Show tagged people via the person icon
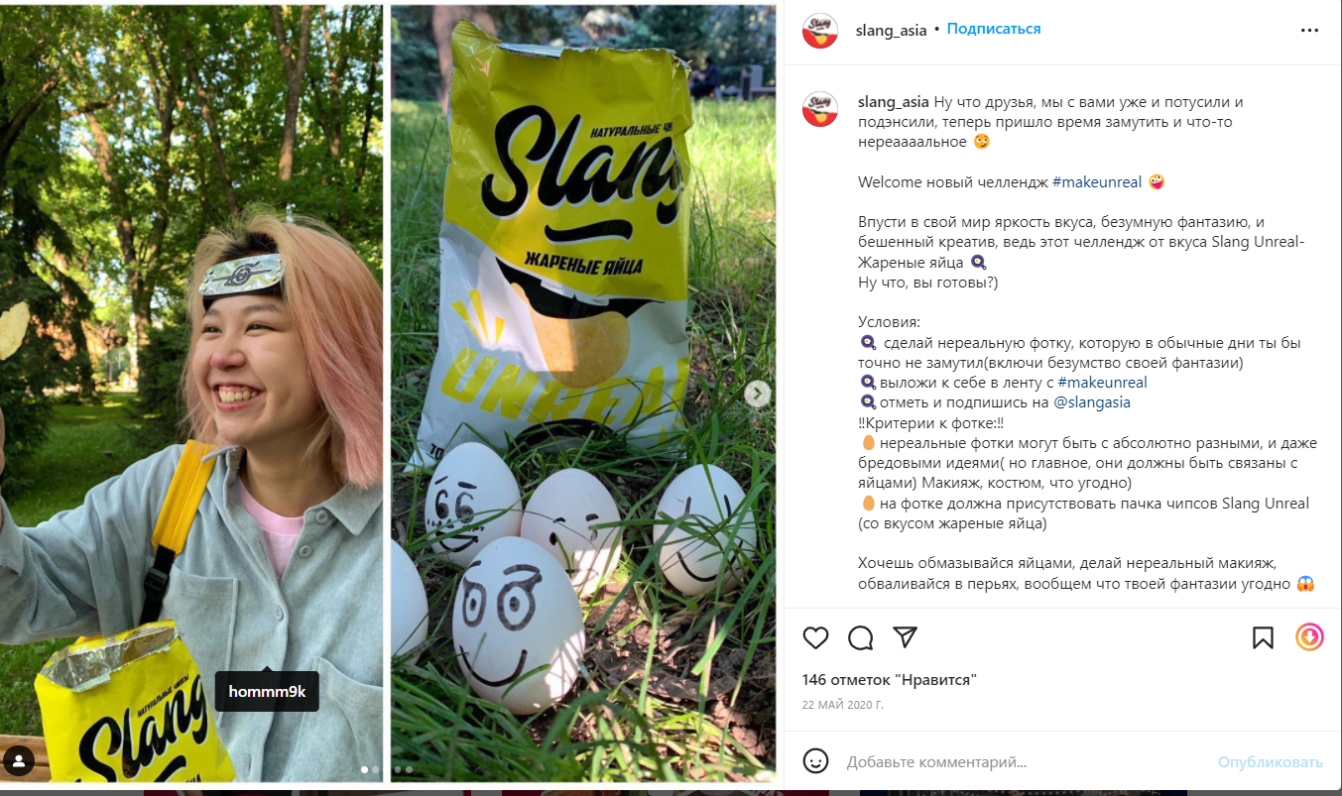The image size is (1342, 796). [20, 761]
